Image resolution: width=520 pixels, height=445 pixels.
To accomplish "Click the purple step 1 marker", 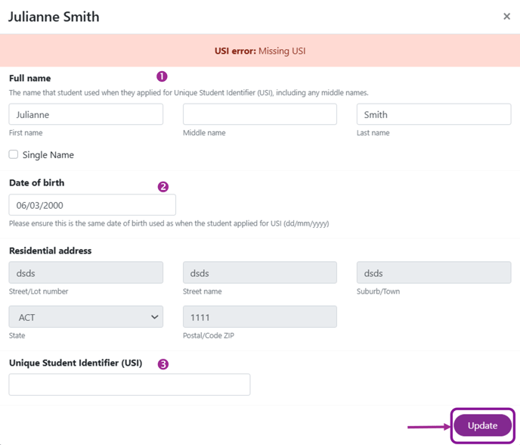I will coord(162,76).
